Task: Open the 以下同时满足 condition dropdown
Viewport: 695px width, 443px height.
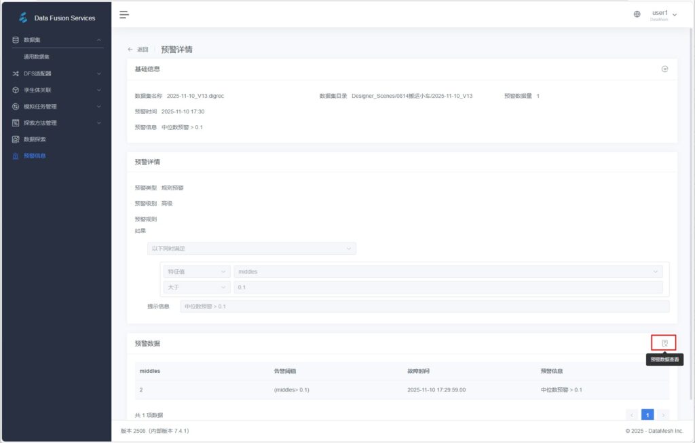Action: click(x=251, y=249)
